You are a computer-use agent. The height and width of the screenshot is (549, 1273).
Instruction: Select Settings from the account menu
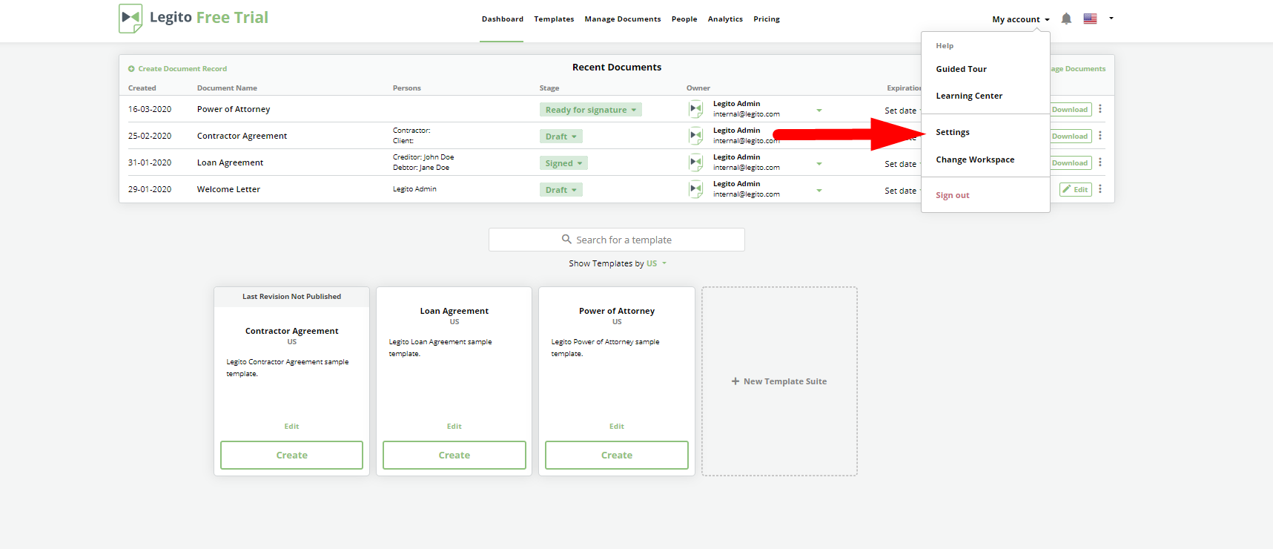tap(953, 132)
